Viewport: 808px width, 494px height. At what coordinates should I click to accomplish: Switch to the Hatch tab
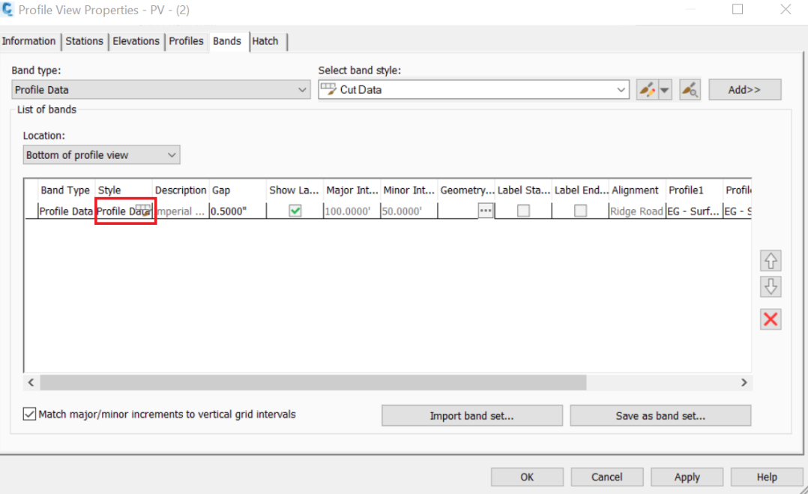click(267, 41)
